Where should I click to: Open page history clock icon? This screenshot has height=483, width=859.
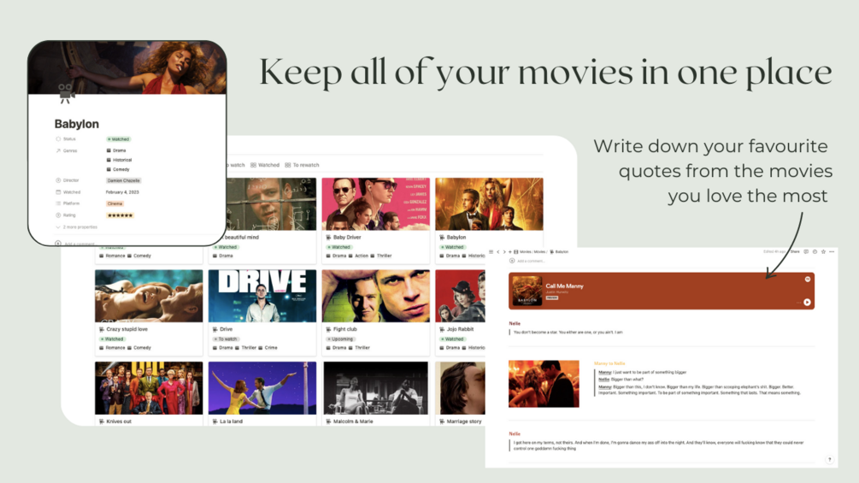click(815, 252)
